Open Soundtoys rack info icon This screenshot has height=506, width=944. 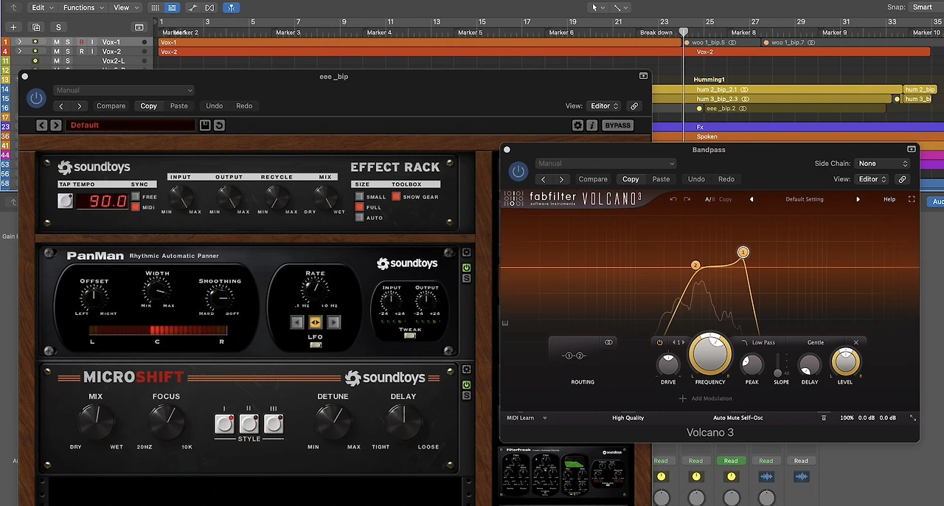(x=591, y=125)
